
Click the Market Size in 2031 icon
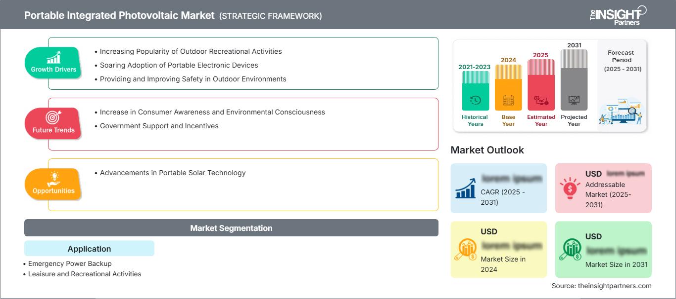(570, 249)
